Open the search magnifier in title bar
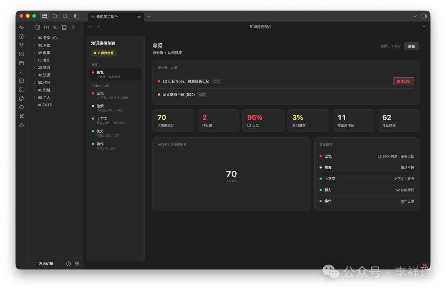Image resolution: width=446 pixels, height=290 pixels. pos(55,16)
